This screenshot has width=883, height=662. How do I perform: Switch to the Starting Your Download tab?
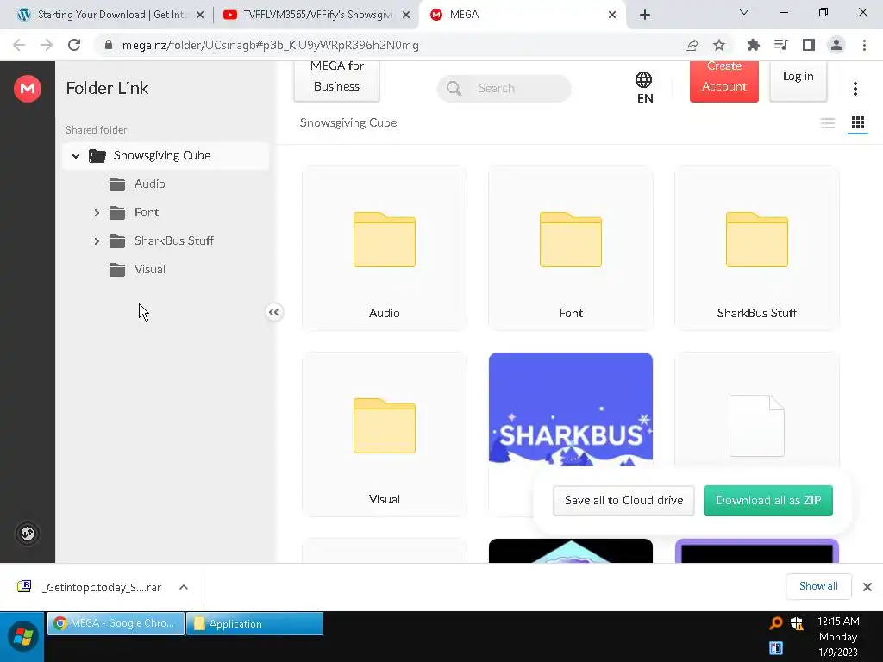111,15
